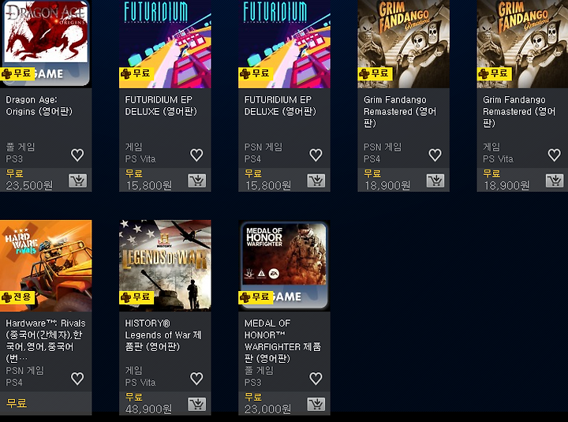Favorite MEDAL OF HONOR WARFIGHTER with heart
Viewport: 568px width, 422px height.
click(x=316, y=379)
